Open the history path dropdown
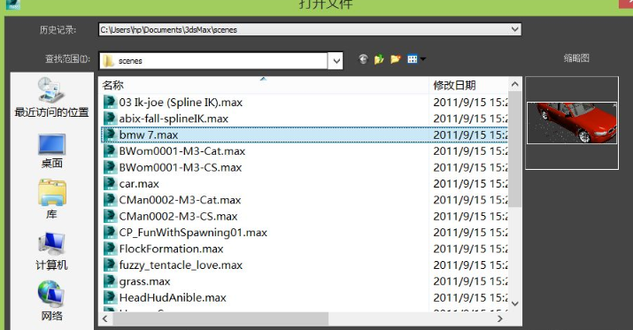Viewport: 633px width, 330px height. tap(514, 29)
